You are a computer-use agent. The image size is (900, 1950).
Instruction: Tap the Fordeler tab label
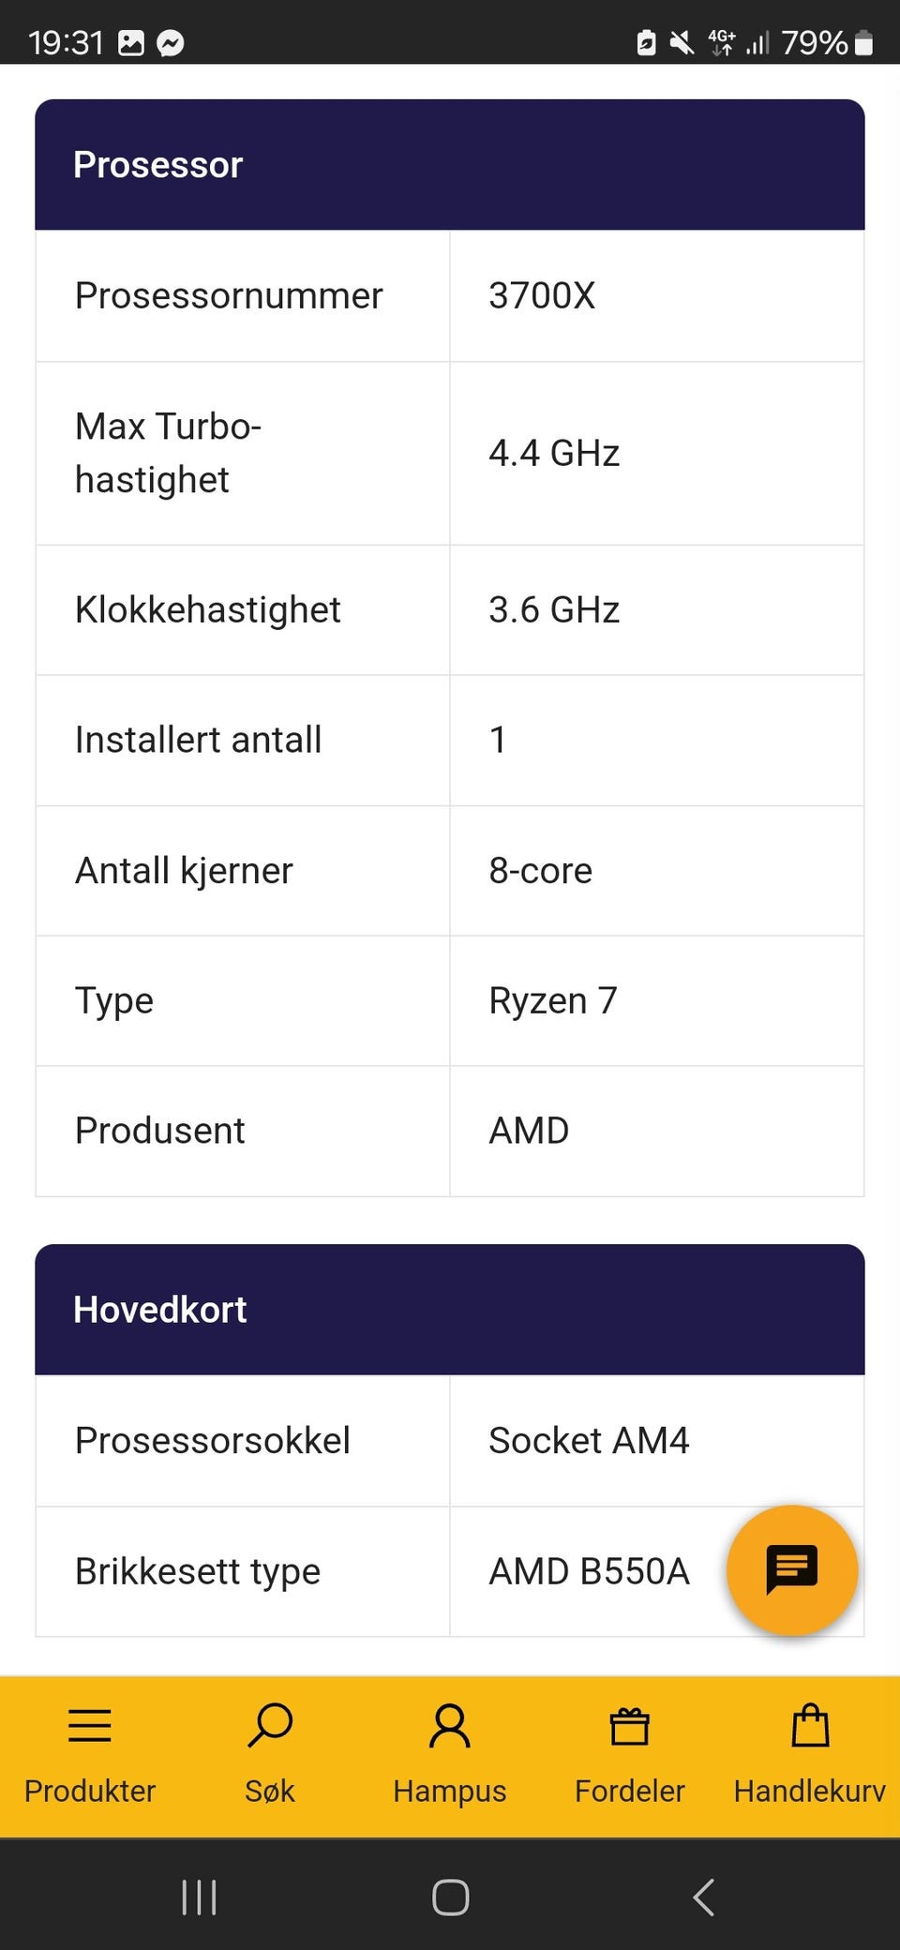(x=629, y=1791)
